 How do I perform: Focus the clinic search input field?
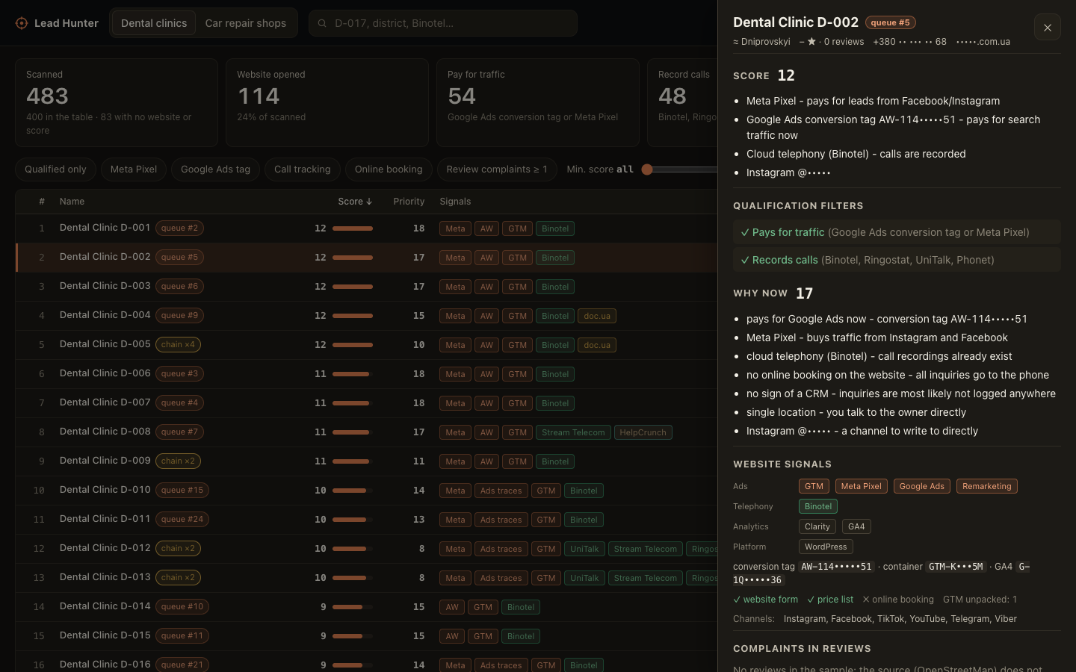443,23
